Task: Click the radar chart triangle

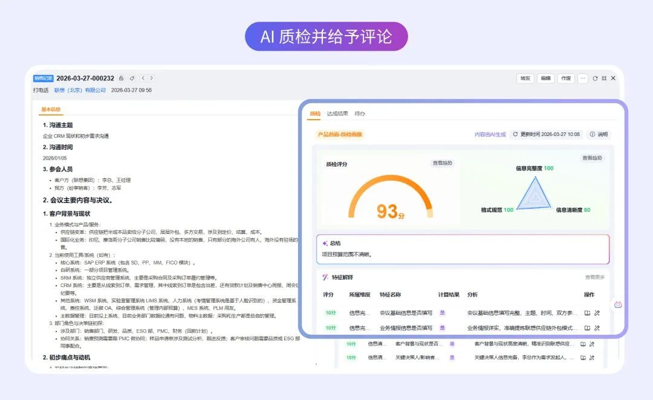Action: (534, 193)
